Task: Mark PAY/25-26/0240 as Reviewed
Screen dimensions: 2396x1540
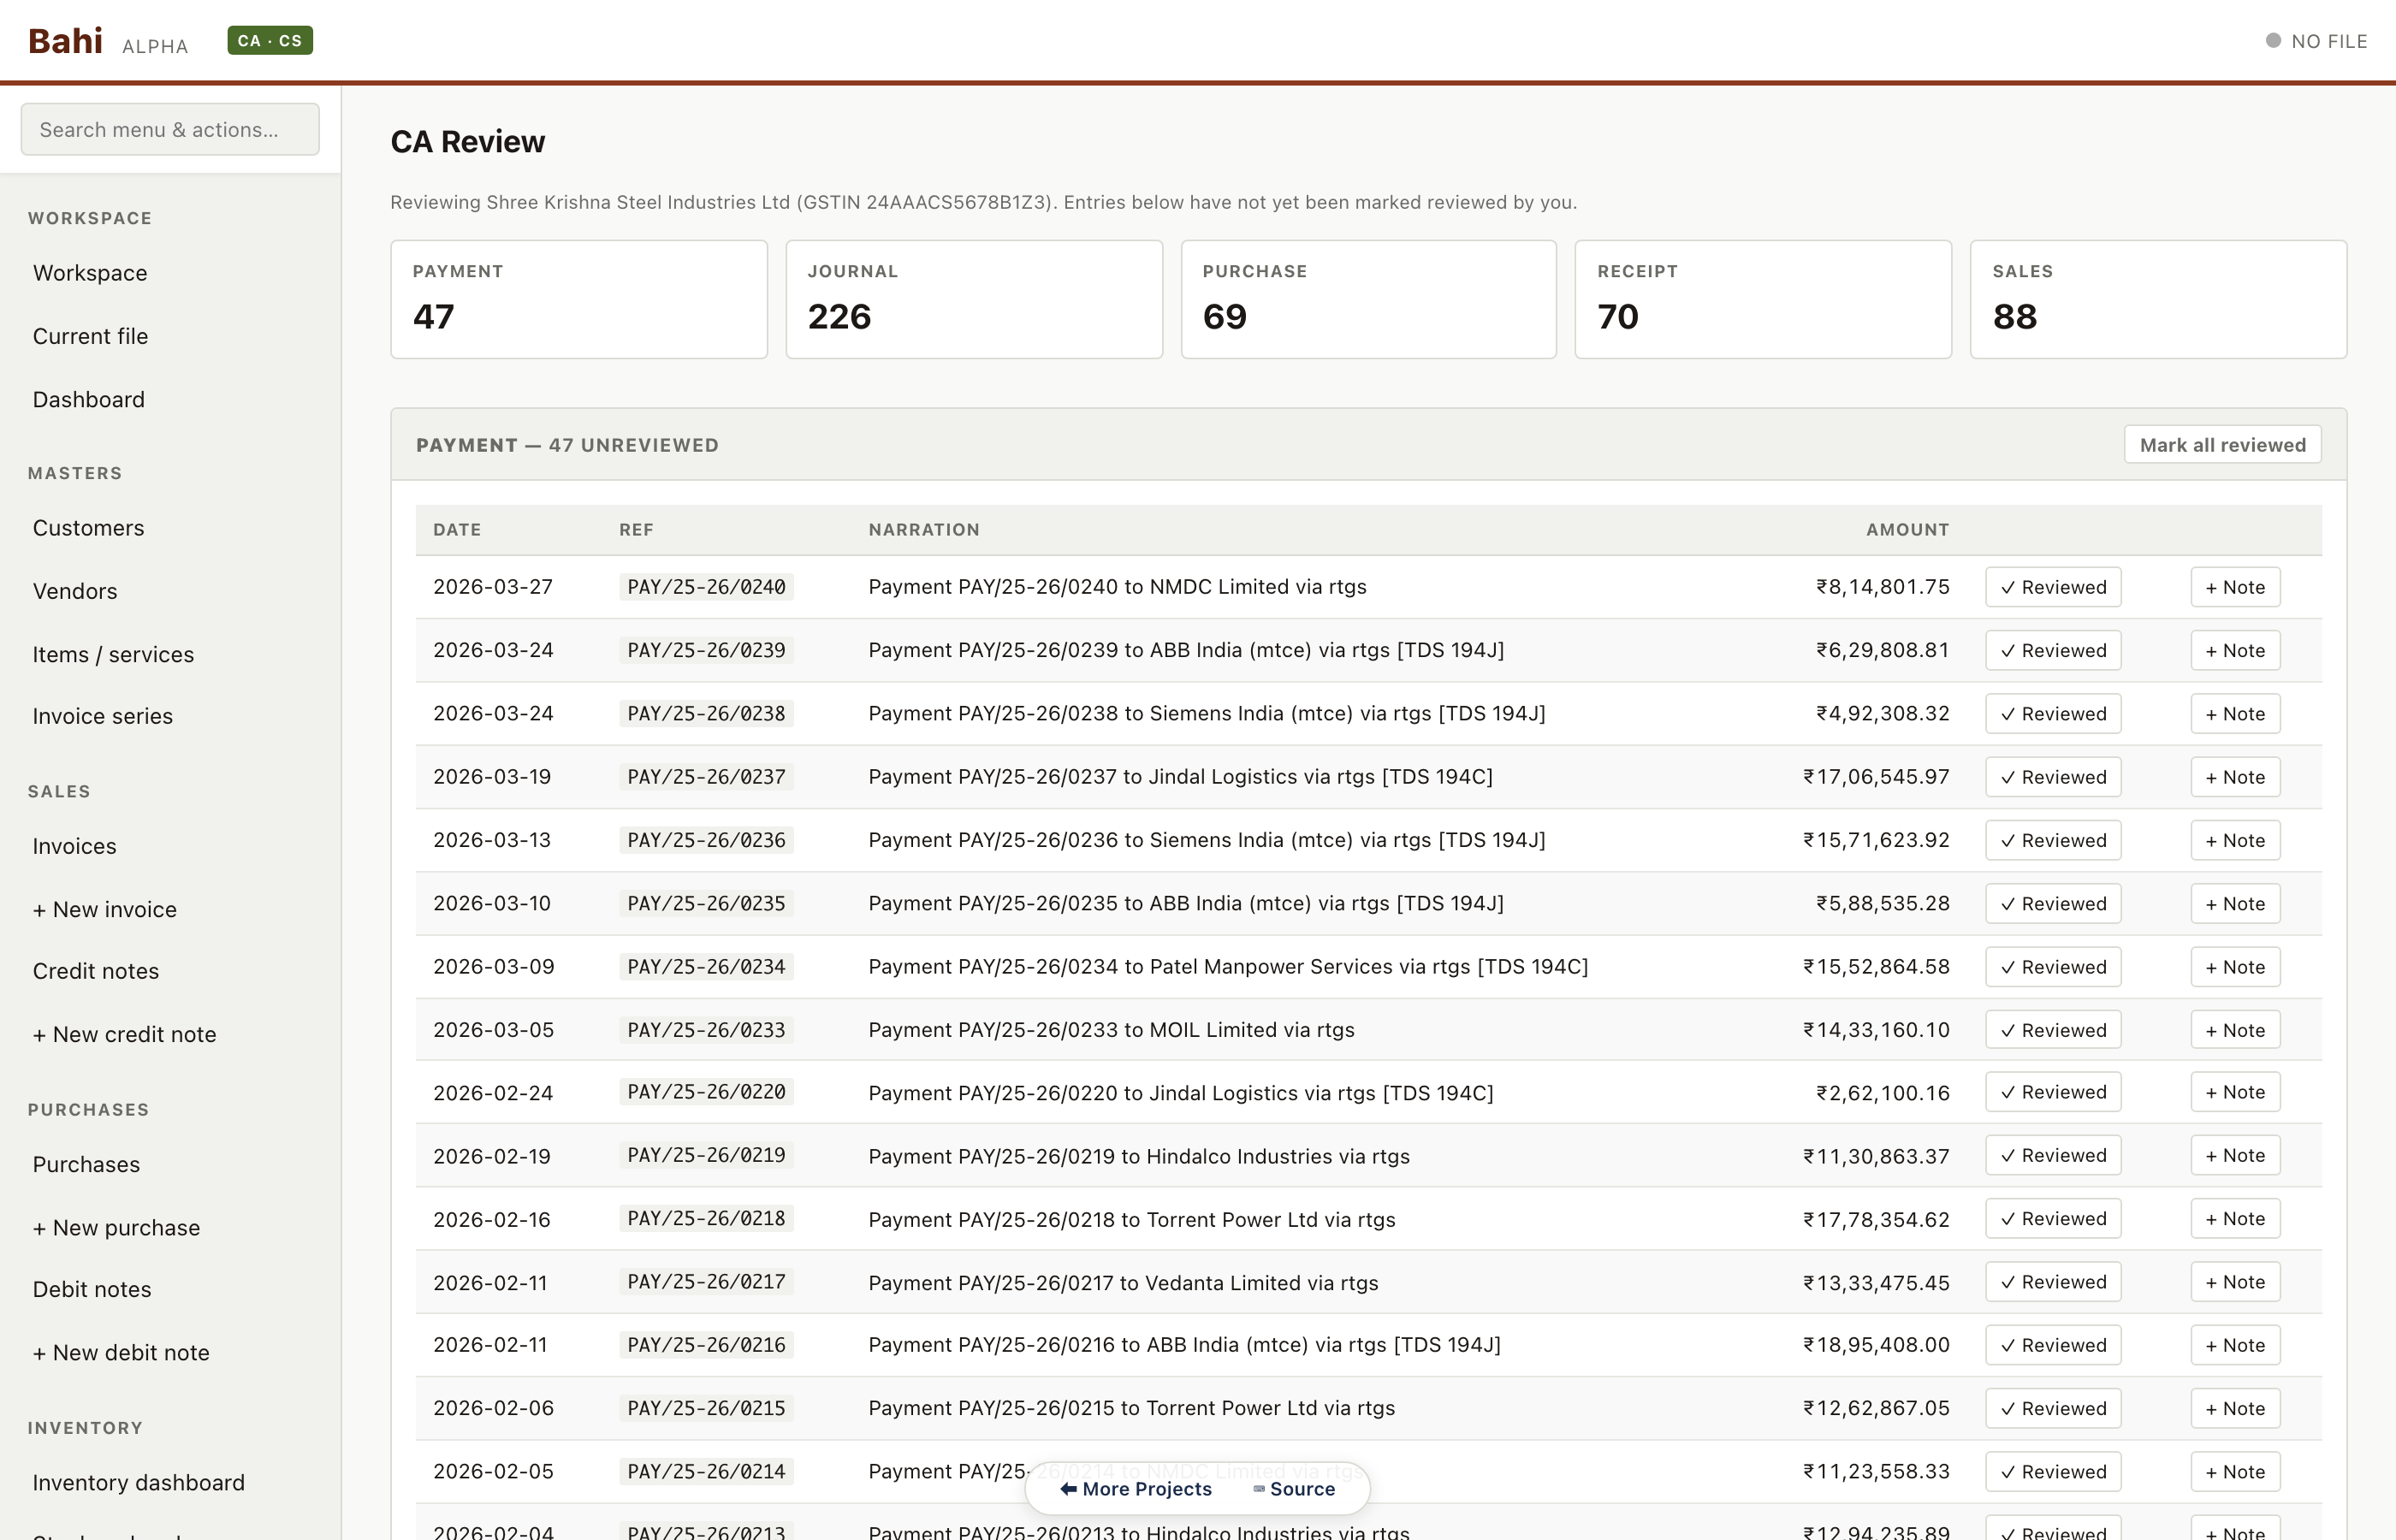Action: pyautogui.click(x=2052, y=587)
